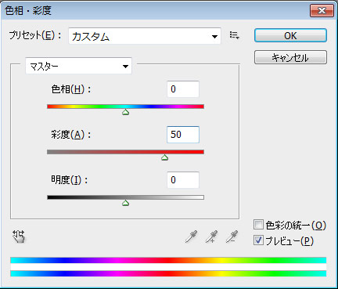Click the 色相(H) label
This screenshot has width=338, height=289.
[x=70, y=89]
